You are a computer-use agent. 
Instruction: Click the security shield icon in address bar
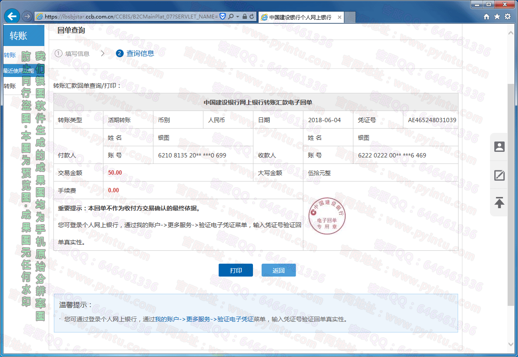point(223,17)
